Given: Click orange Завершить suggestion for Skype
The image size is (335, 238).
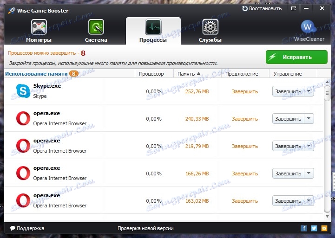Looking at the screenshot, I should (245, 91).
